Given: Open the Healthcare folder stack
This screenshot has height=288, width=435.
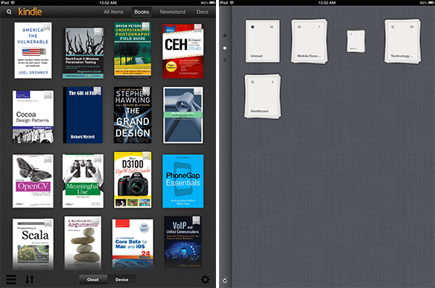Looking at the screenshot, I should (262, 96).
